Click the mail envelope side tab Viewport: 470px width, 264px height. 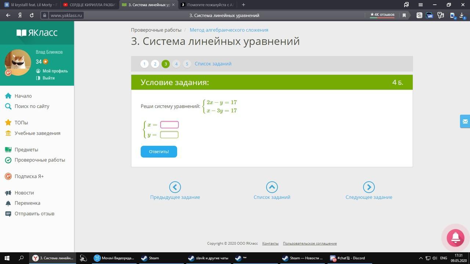[465, 121]
